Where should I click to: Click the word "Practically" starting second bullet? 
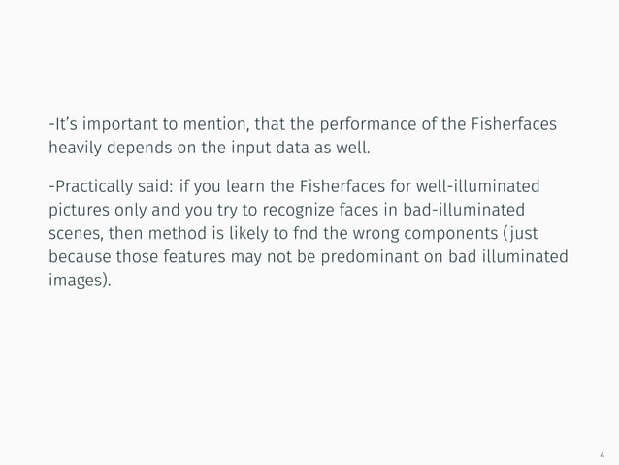[x=94, y=186]
